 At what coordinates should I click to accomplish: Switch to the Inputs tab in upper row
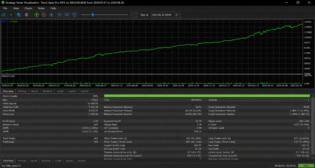pyautogui.click(x=34, y=91)
